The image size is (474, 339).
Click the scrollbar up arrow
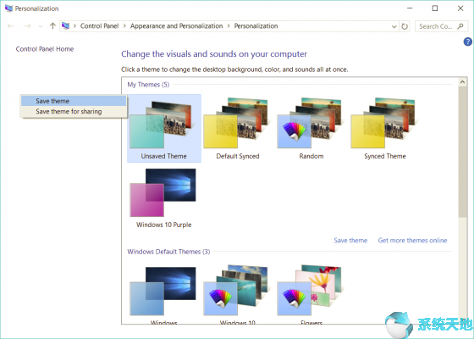[462, 81]
